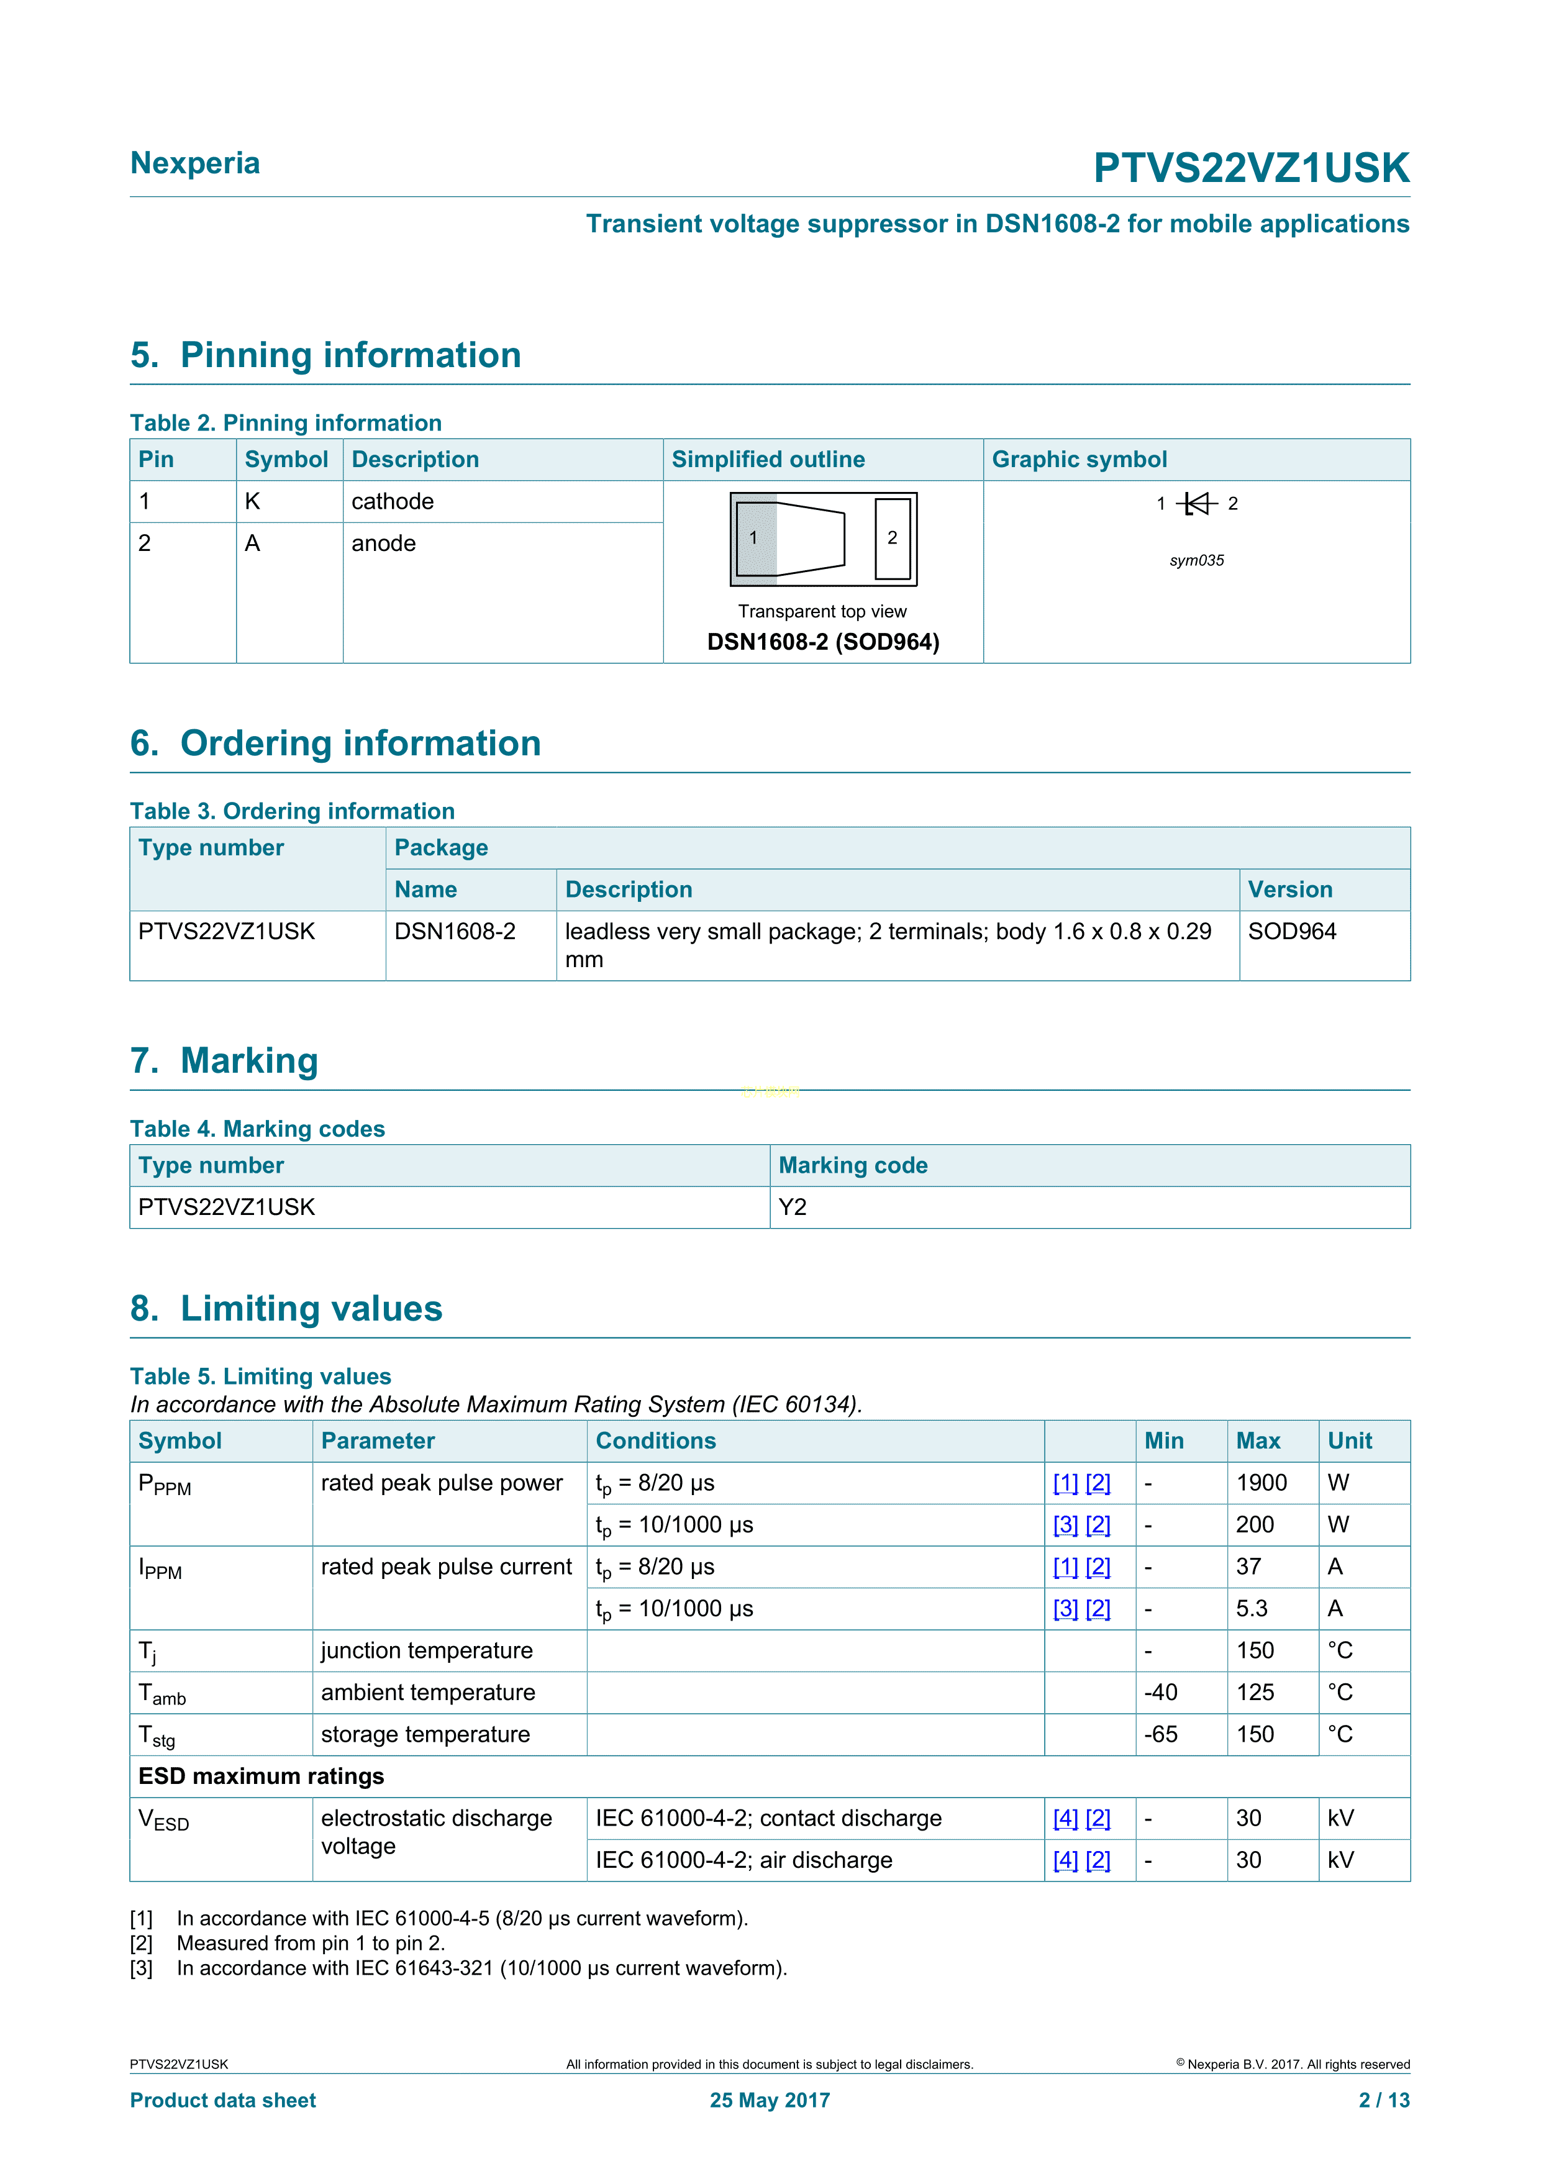Open footnote [3] link in PPPM 10/1000 µs row
Screen dimensions: 1541x2179
point(1066,1525)
